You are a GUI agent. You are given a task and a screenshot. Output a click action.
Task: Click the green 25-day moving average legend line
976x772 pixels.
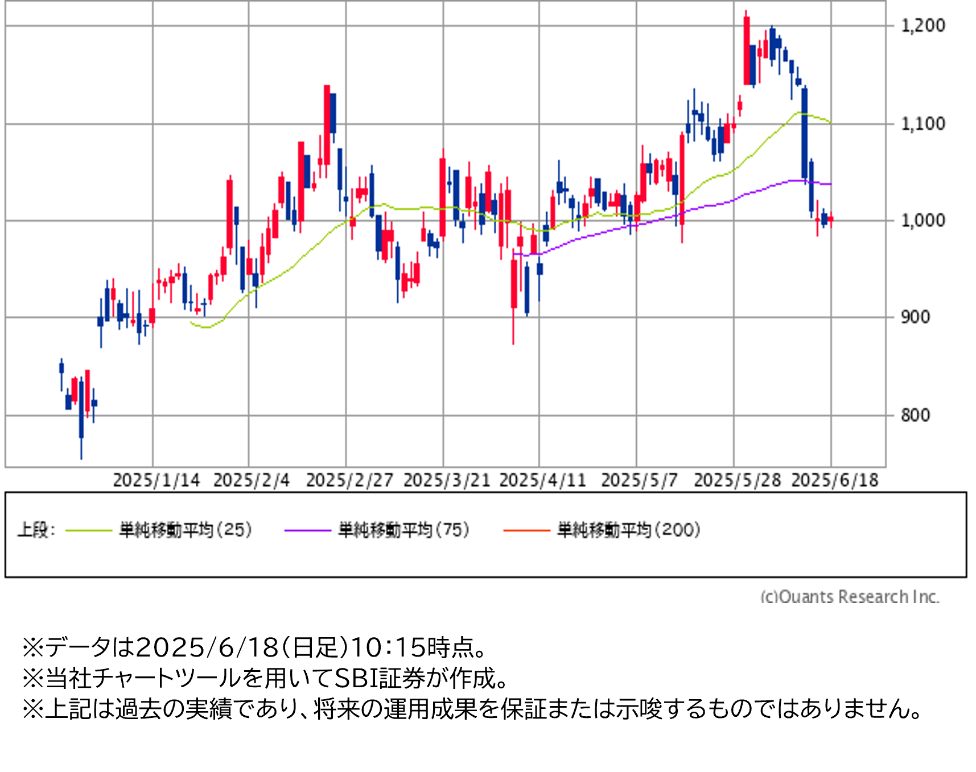click(x=89, y=530)
